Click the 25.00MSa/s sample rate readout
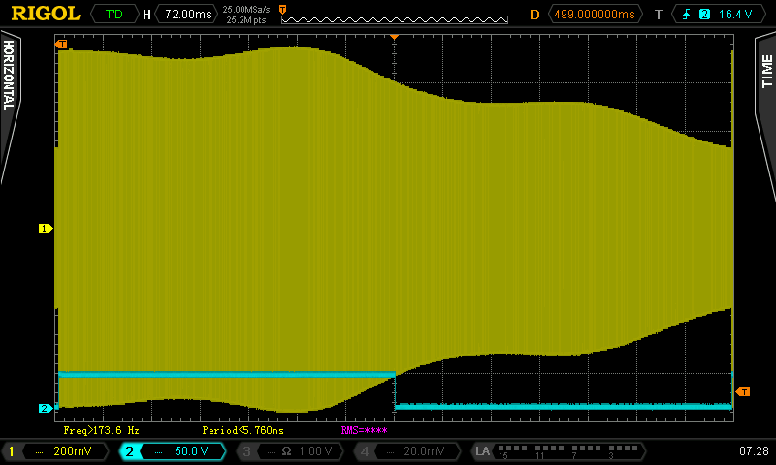This screenshot has height=465, width=776. (x=246, y=10)
